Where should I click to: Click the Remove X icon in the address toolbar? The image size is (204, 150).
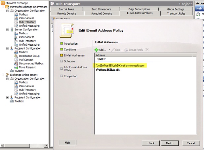point(147,50)
